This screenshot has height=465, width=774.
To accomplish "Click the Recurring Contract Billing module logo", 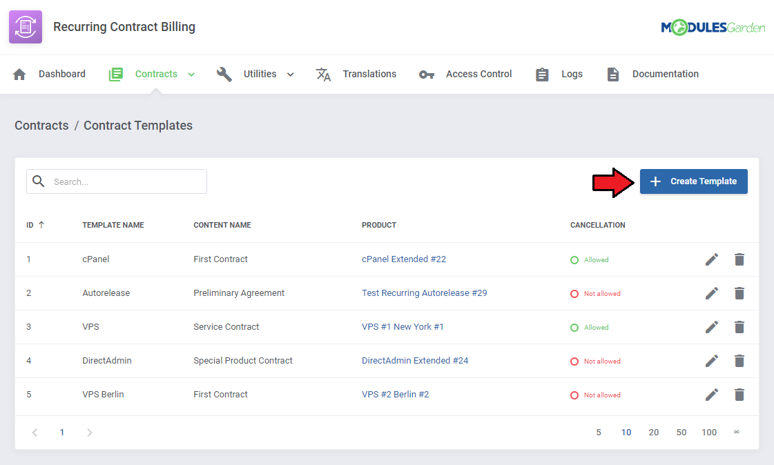I will tap(26, 27).
